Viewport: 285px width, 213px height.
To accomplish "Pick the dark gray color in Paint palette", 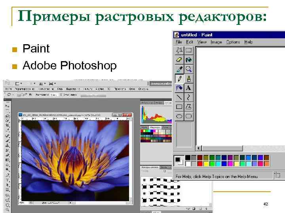I will tap(194, 157).
